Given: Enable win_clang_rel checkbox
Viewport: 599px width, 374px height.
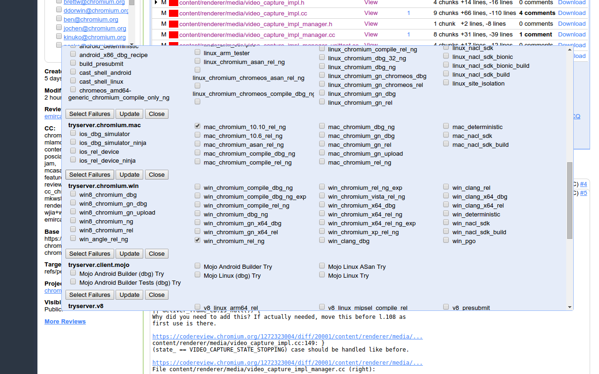Looking at the screenshot, I should click(446, 187).
